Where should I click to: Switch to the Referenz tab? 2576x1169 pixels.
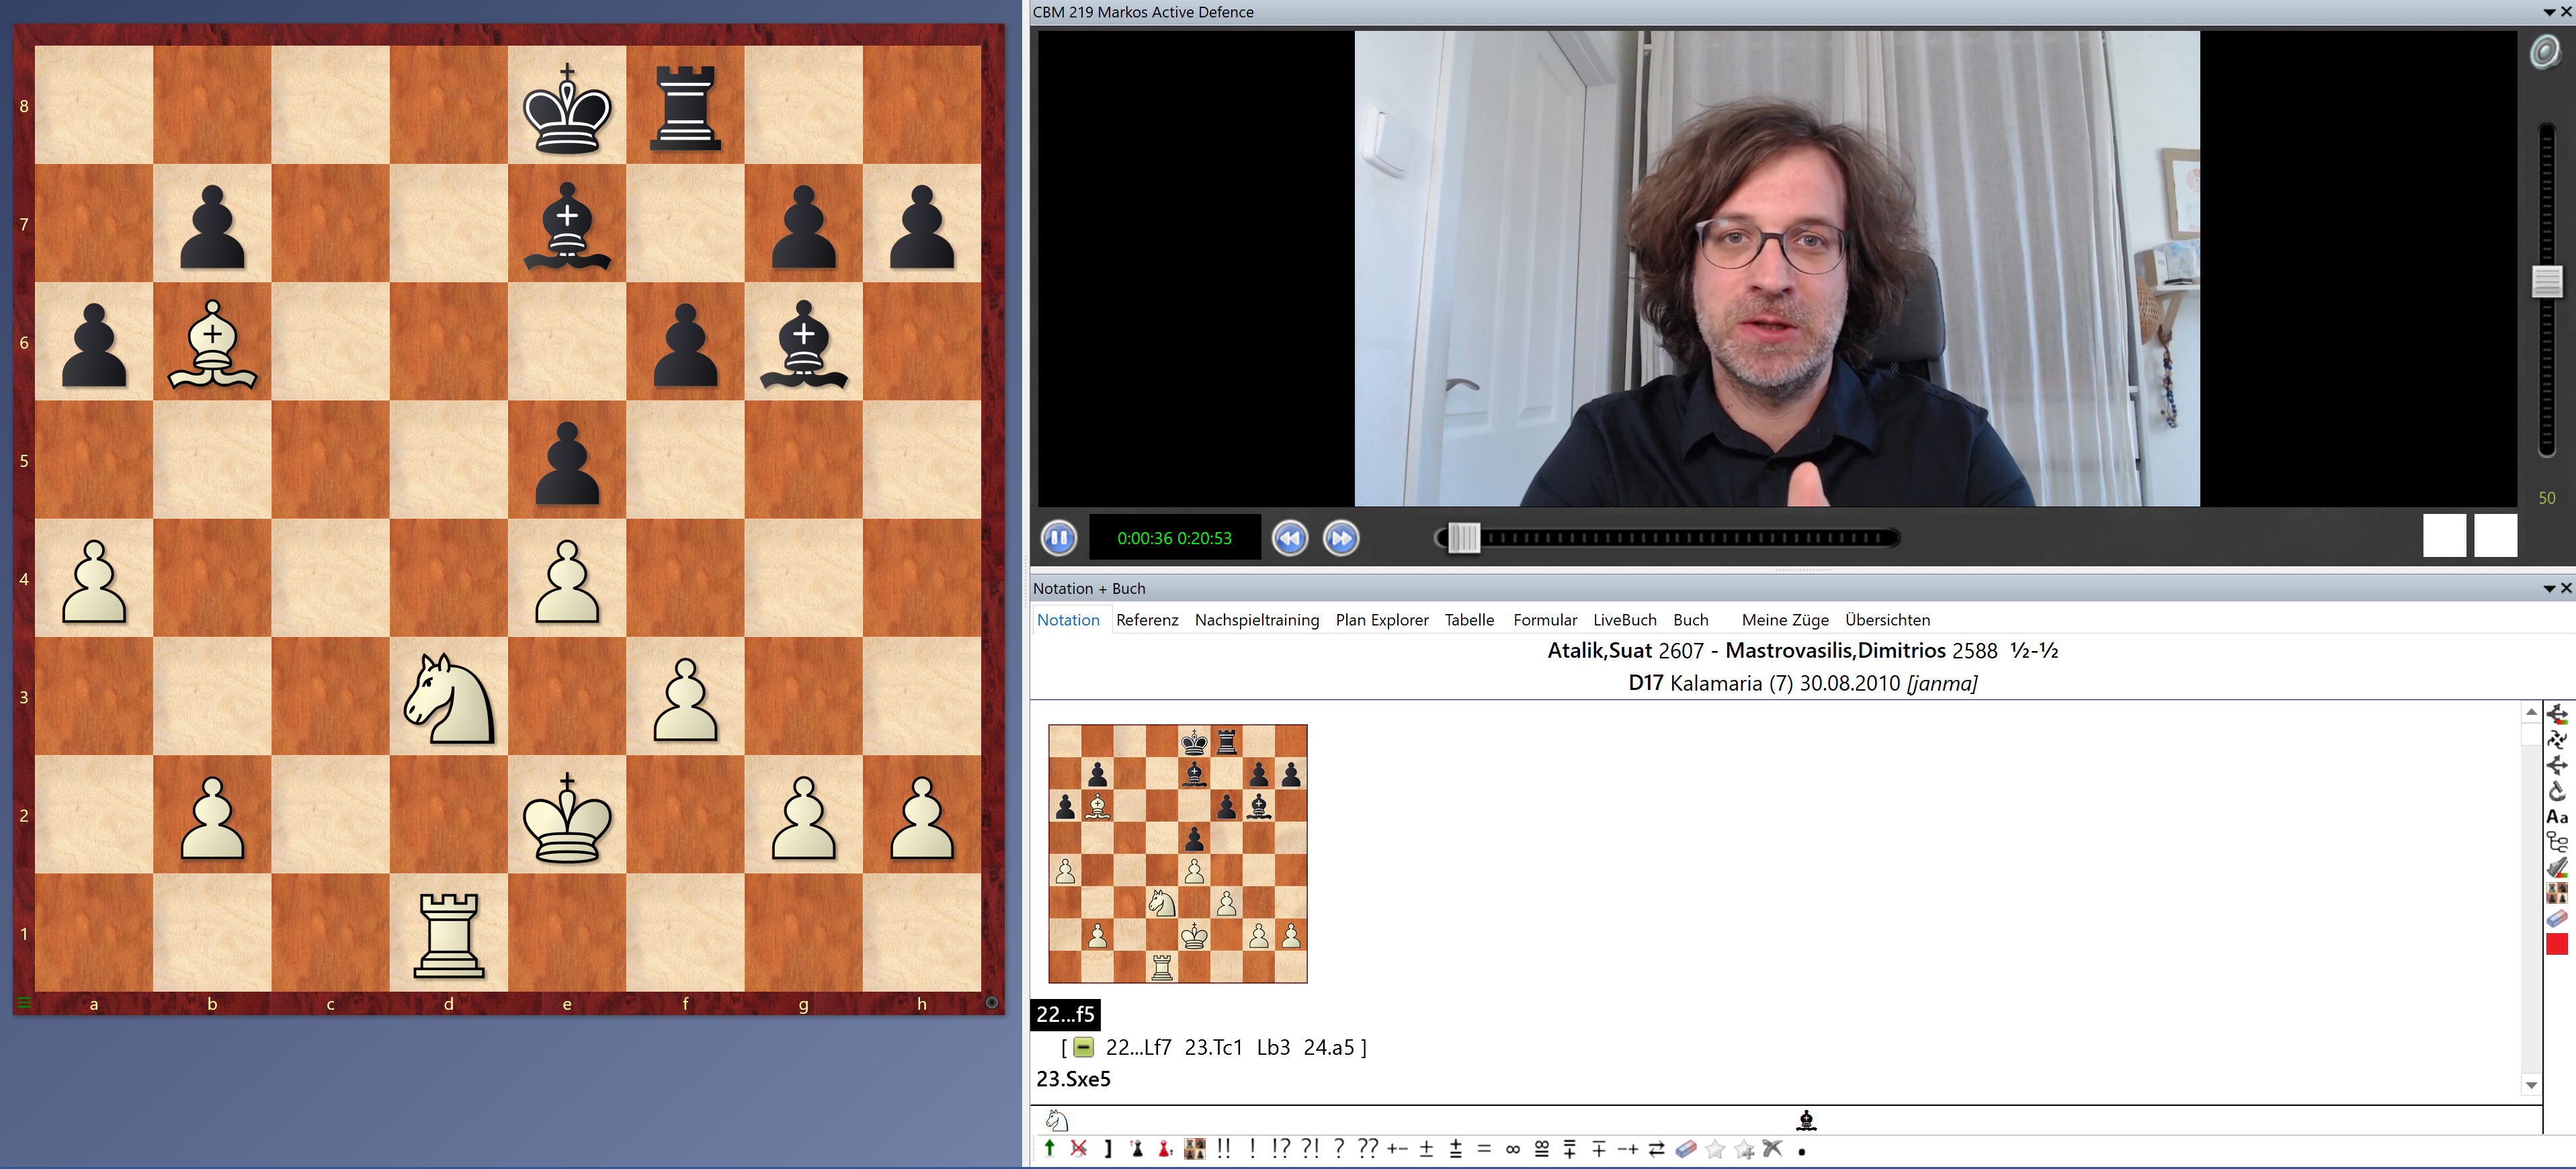tap(1147, 620)
